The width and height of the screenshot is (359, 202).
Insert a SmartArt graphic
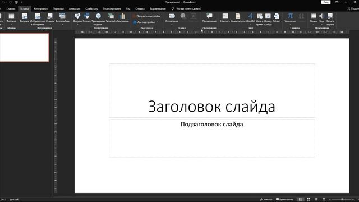111,18
